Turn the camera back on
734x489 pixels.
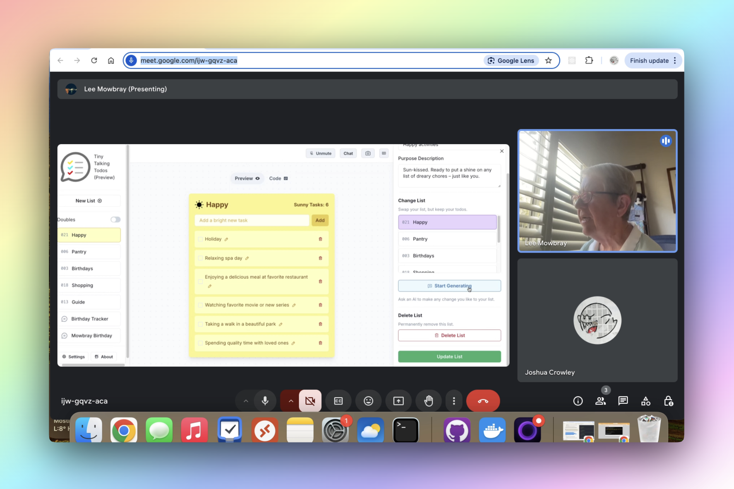point(310,401)
